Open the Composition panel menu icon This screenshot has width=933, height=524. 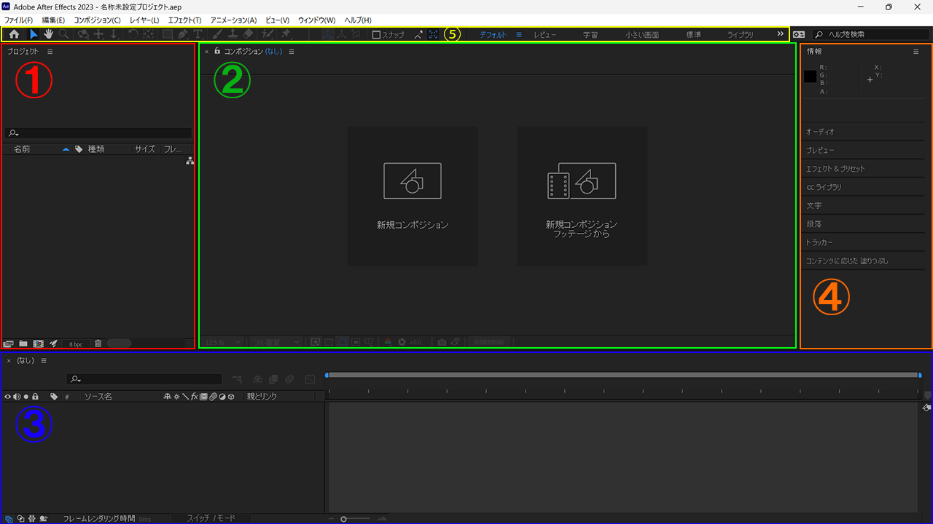point(292,52)
